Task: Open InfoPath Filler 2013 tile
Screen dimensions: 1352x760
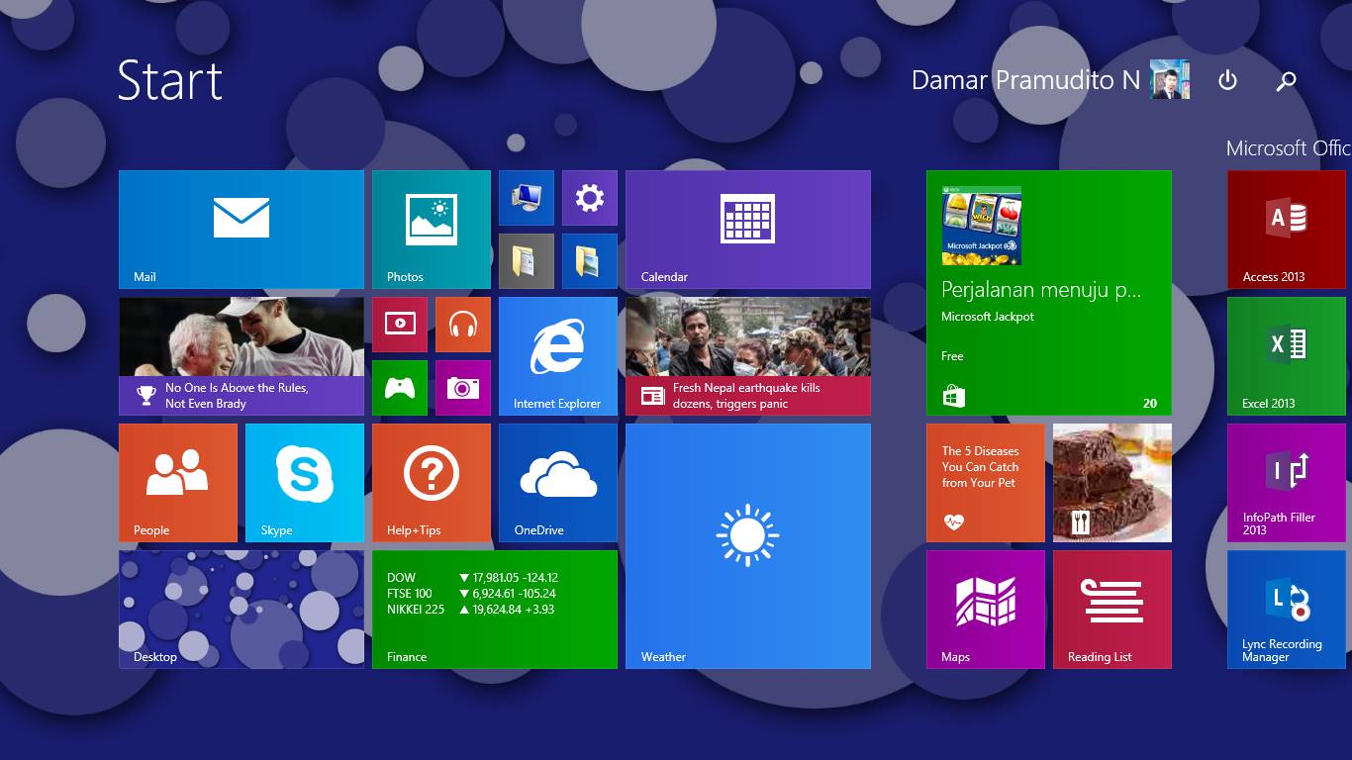Action: coord(1287,483)
